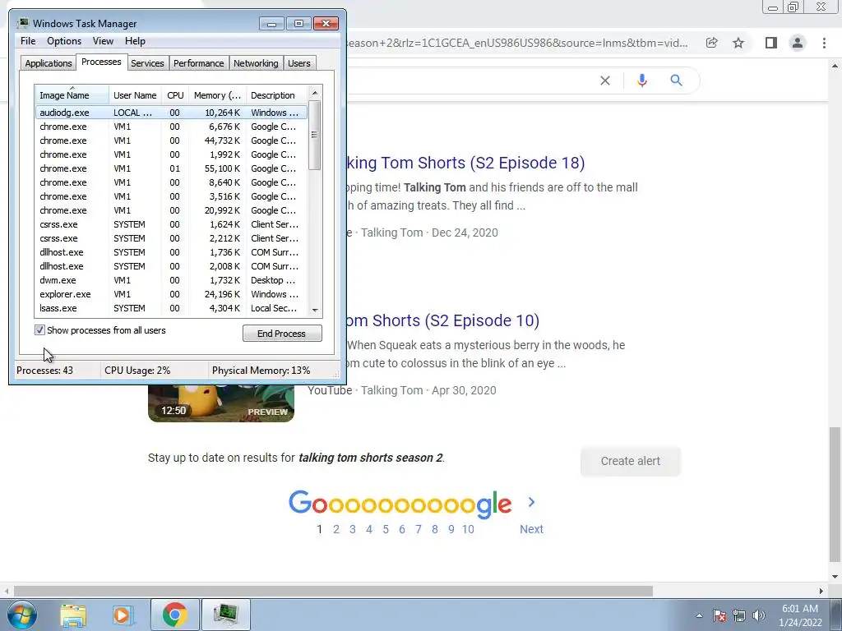842x631 pixels.
Task: Click Physical Memory: 13% status entry
Action: click(x=261, y=371)
